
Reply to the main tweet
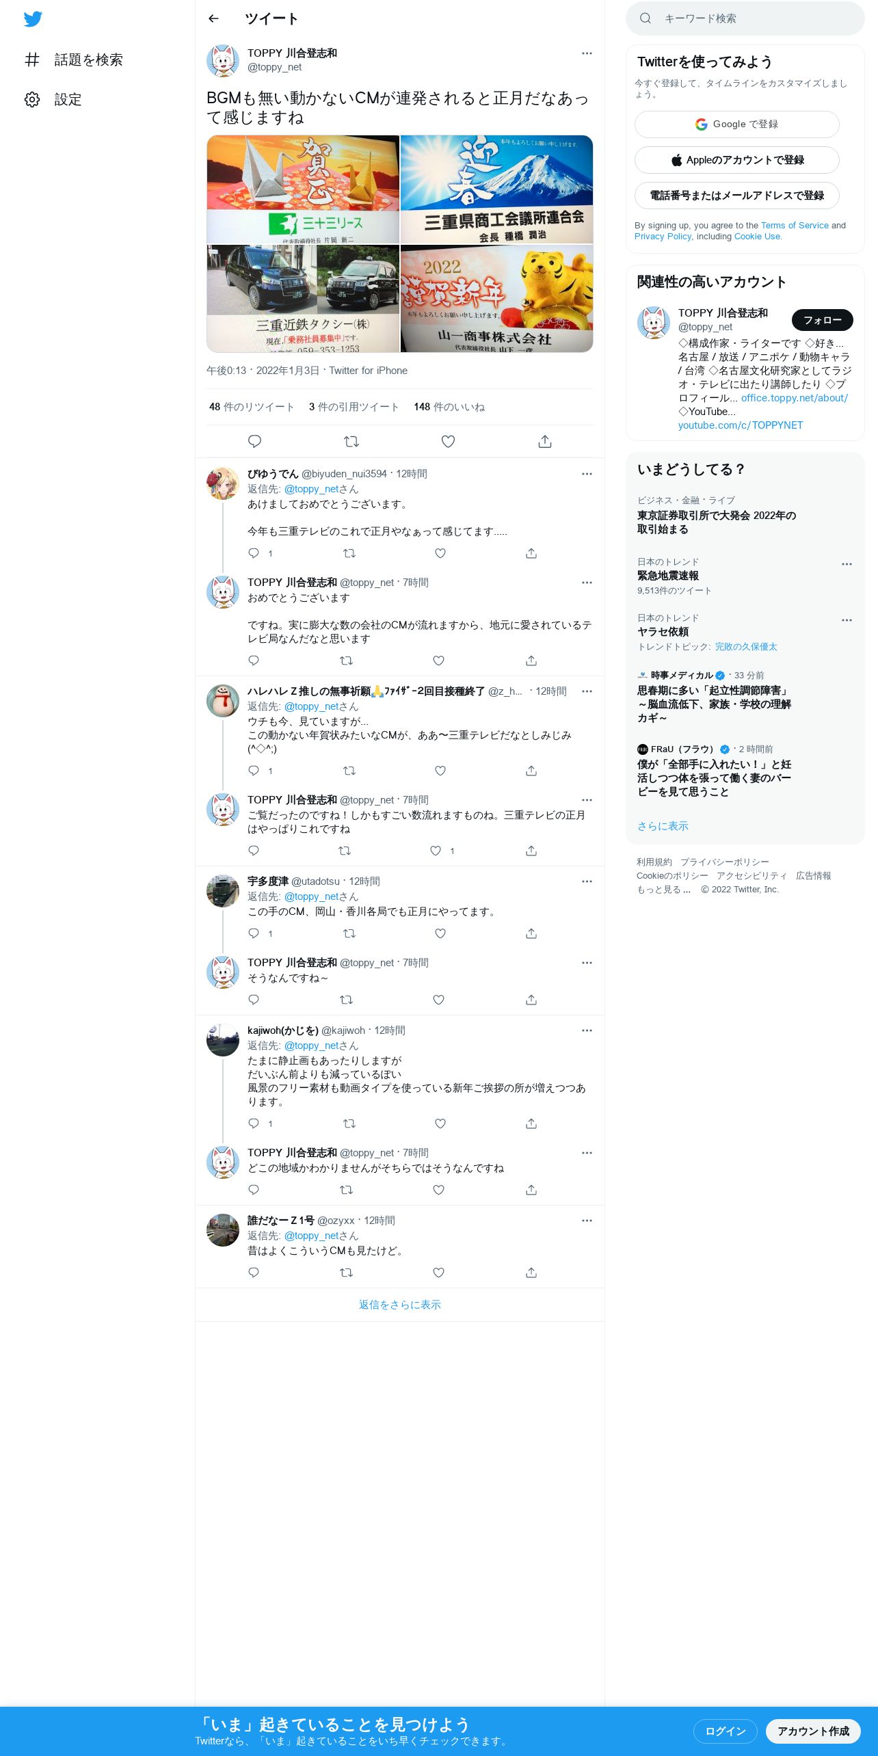254,442
